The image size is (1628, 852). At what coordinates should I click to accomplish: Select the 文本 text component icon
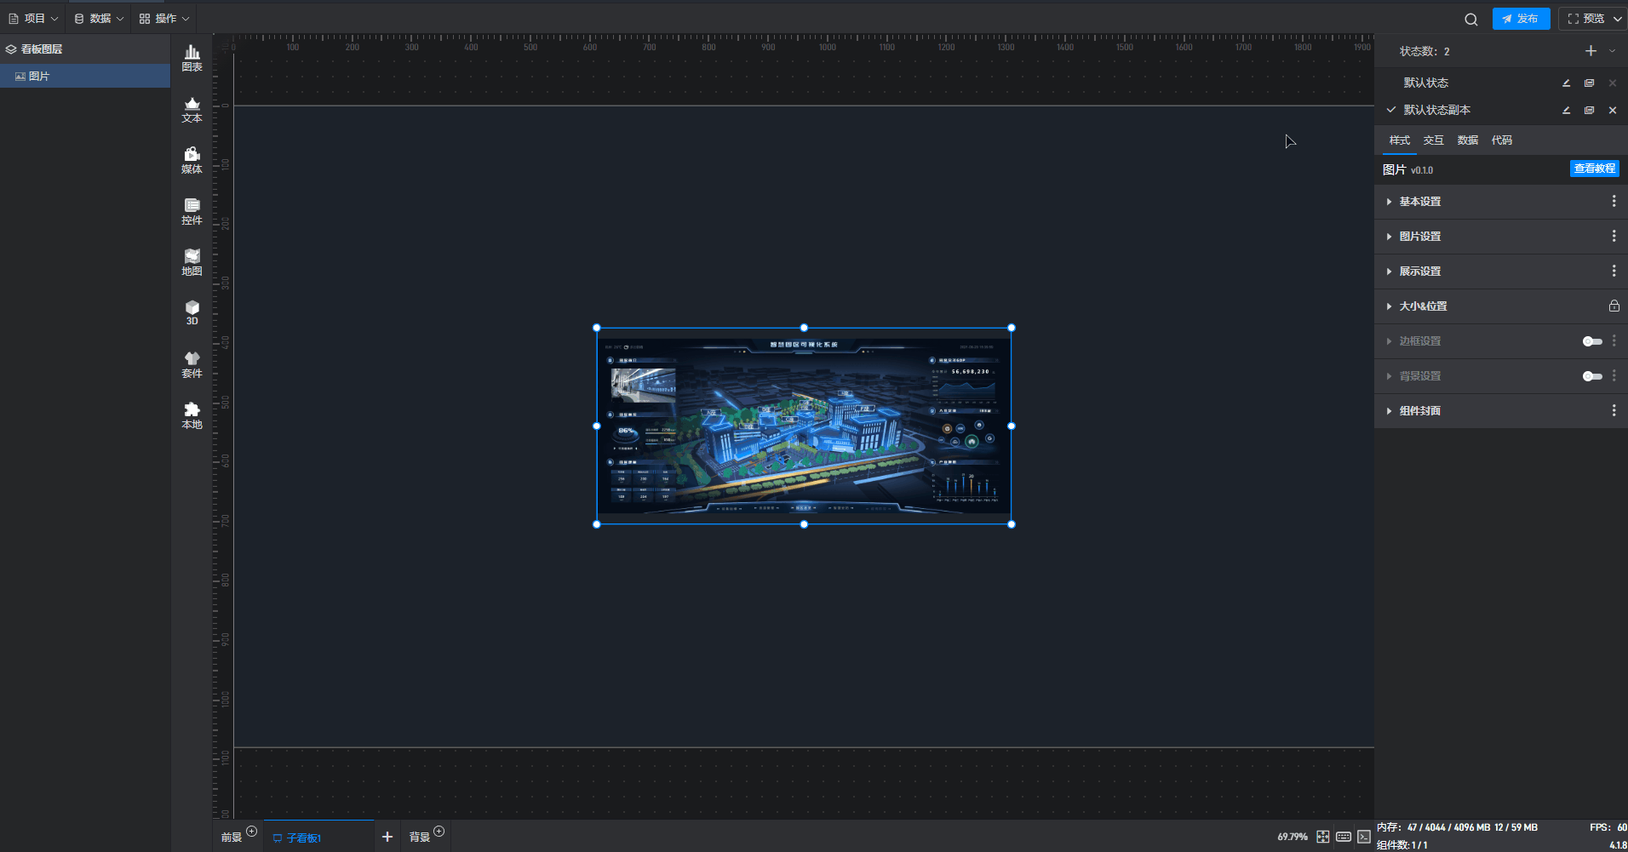point(192,110)
